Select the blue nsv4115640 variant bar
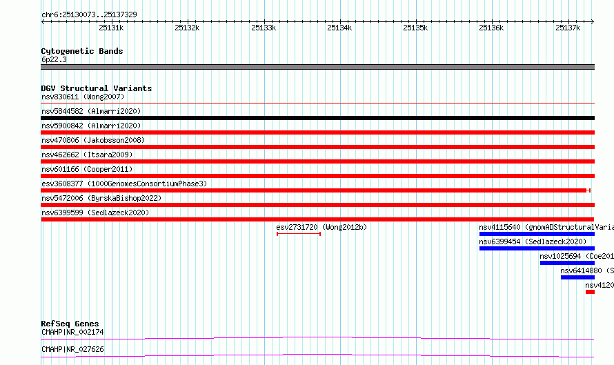Image resolution: width=614 pixels, height=365 pixels. click(537, 234)
